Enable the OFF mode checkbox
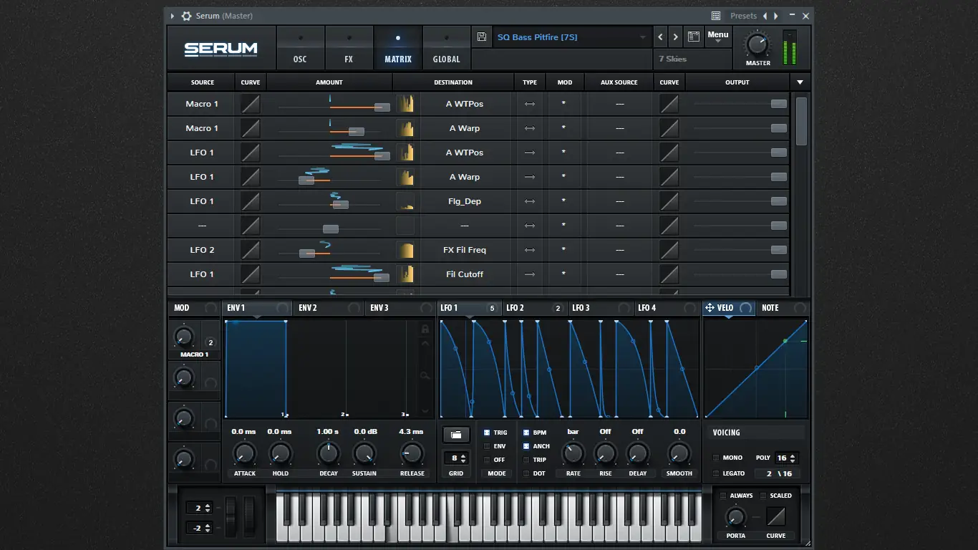The height and width of the screenshot is (550, 978). coord(488,460)
